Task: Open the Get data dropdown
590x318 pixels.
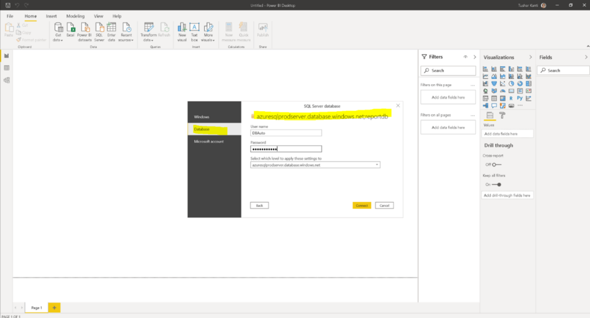Action: tap(58, 32)
